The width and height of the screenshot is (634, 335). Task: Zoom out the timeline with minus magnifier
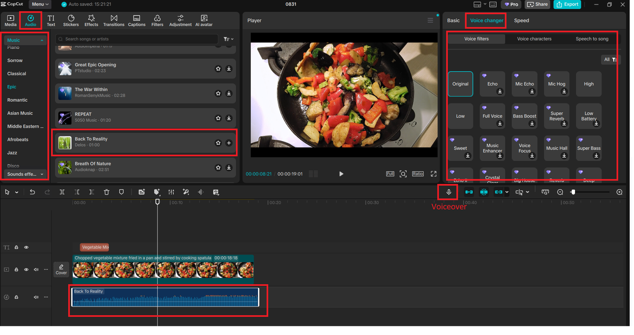coord(560,192)
